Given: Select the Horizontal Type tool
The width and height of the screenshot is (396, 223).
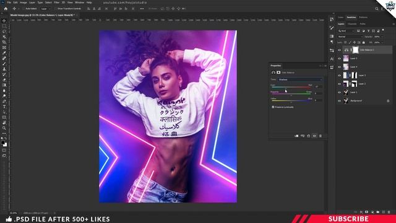Looking at the screenshot, I should pyautogui.click(x=4, y=107).
